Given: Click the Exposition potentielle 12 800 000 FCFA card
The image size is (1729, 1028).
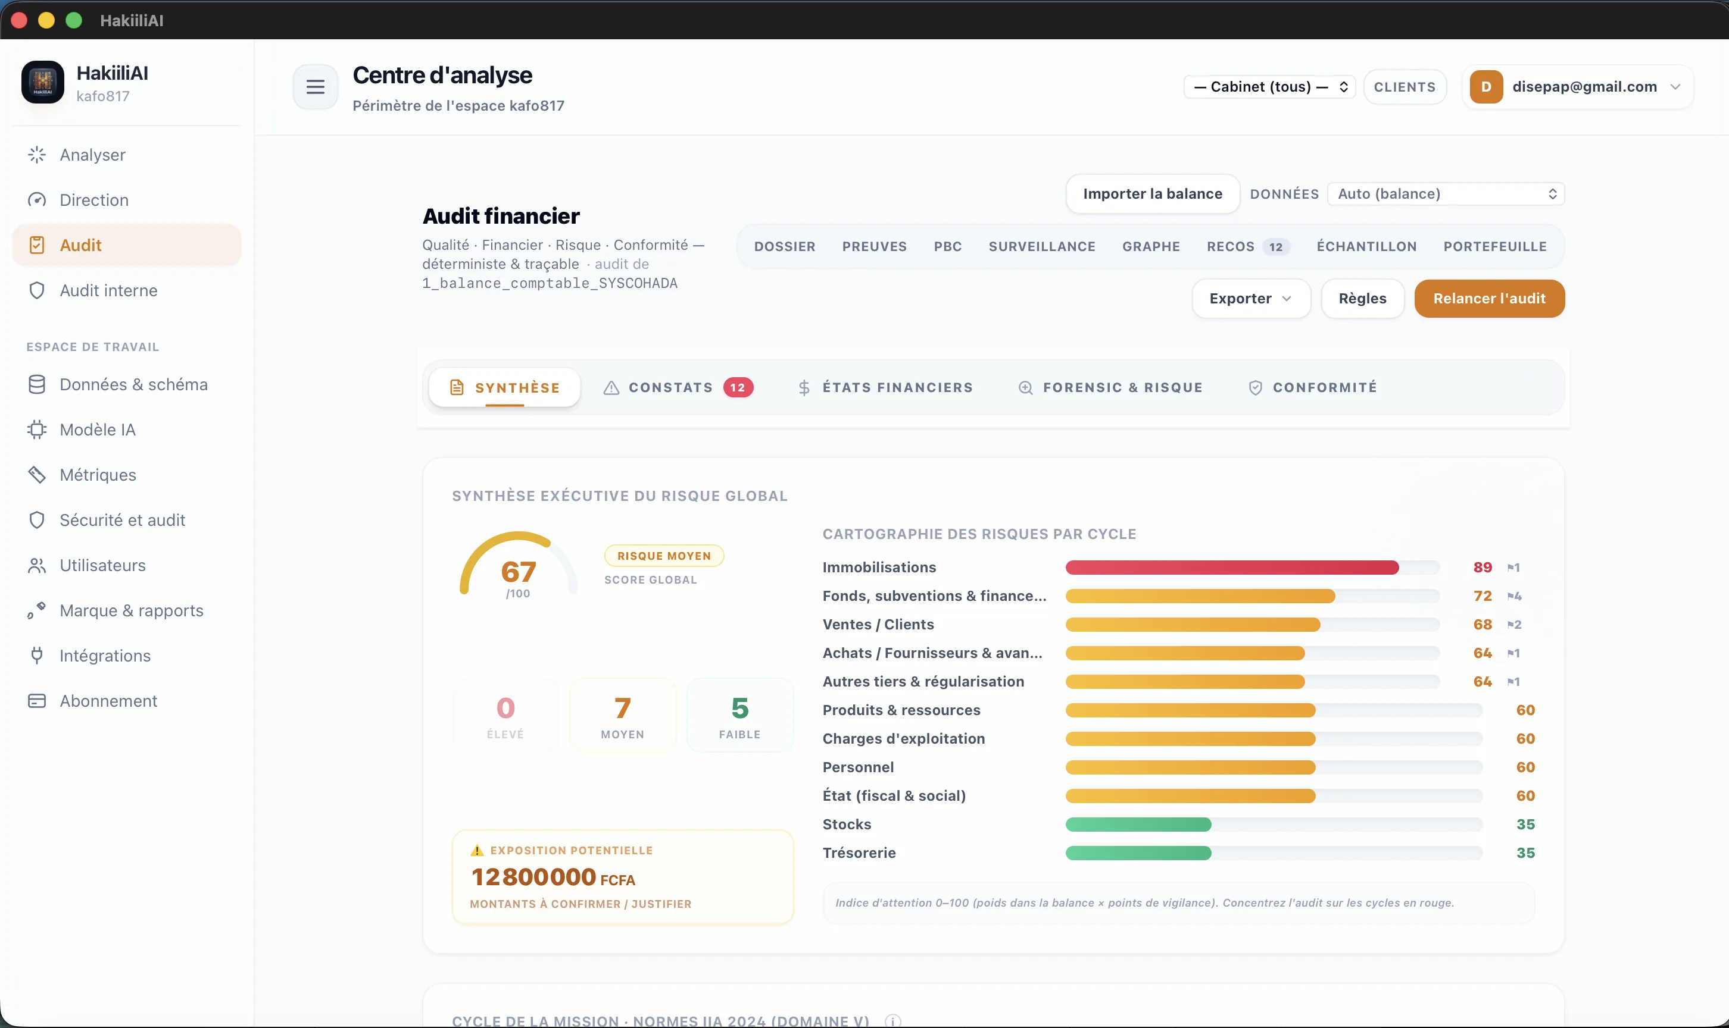Looking at the screenshot, I should coord(623,877).
